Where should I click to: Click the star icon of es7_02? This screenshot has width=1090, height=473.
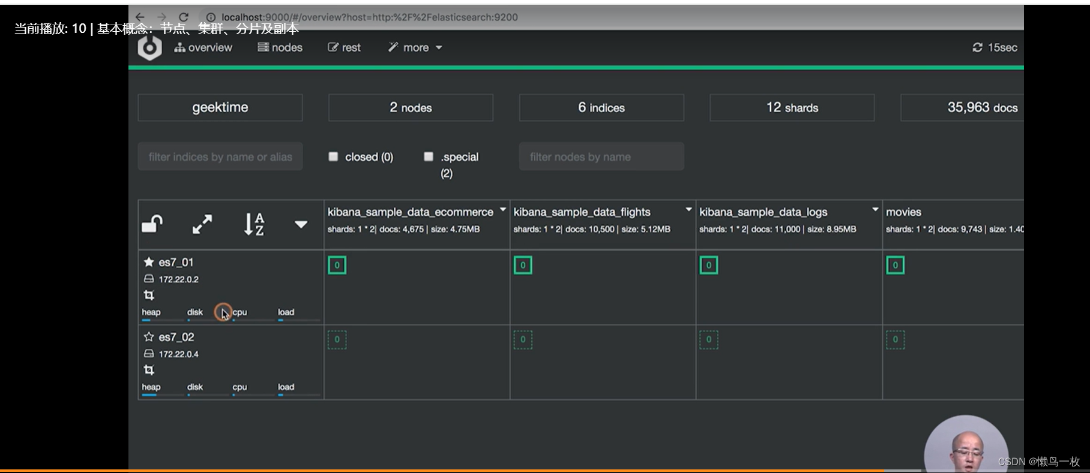click(149, 337)
